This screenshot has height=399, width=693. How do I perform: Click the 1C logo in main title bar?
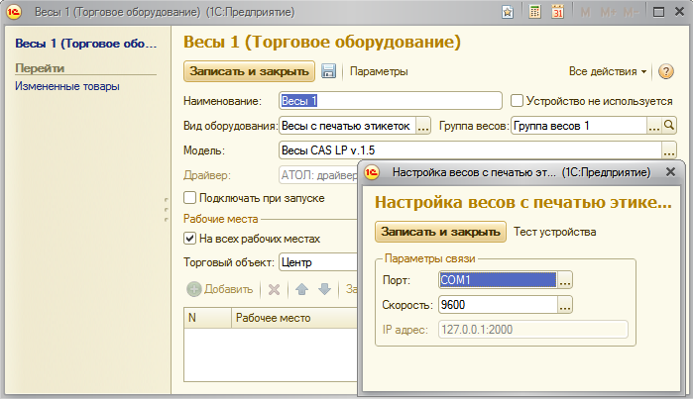[14, 12]
